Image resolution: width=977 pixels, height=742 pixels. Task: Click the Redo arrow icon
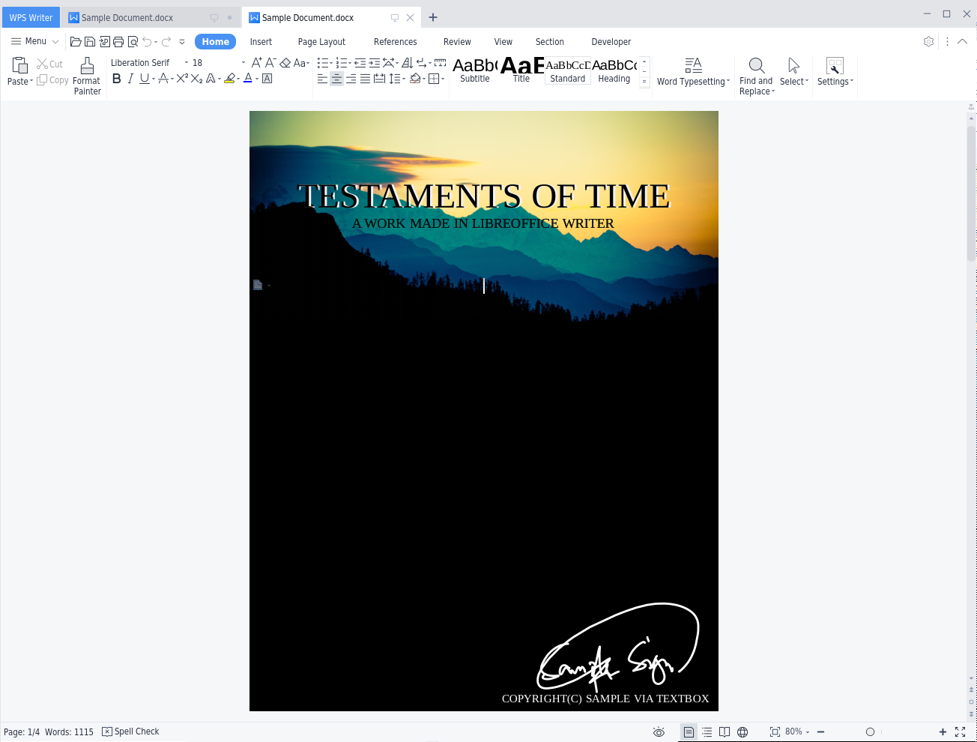(x=166, y=42)
